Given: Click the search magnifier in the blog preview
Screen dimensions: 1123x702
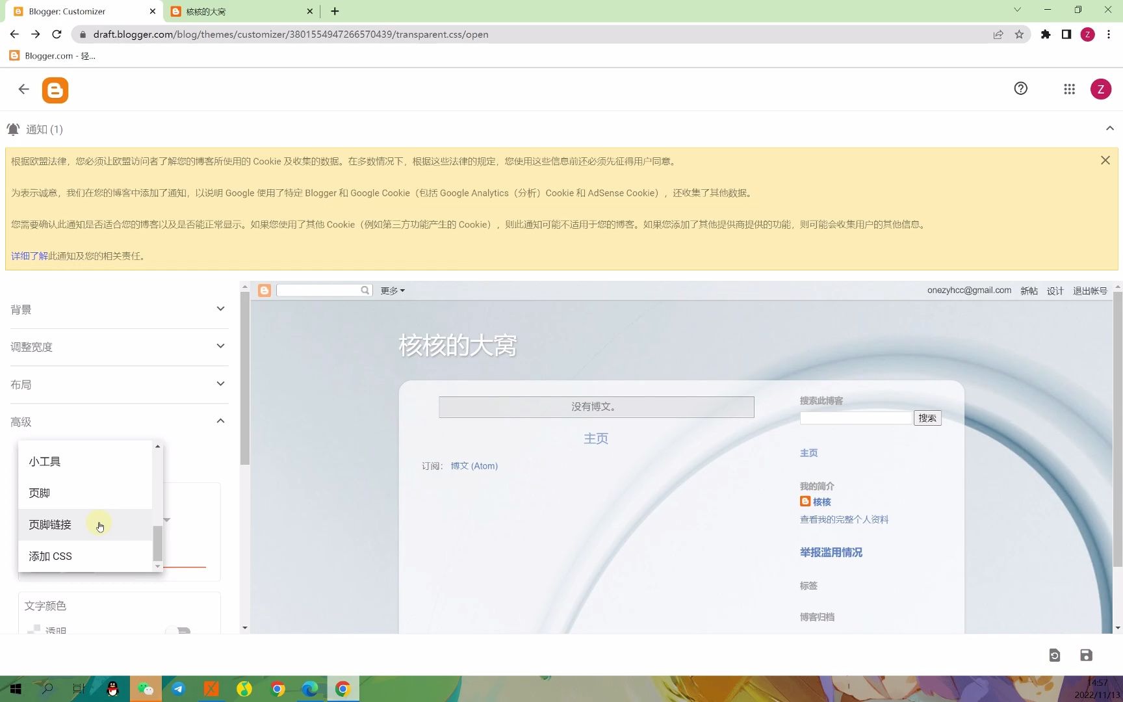Looking at the screenshot, I should [x=365, y=290].
